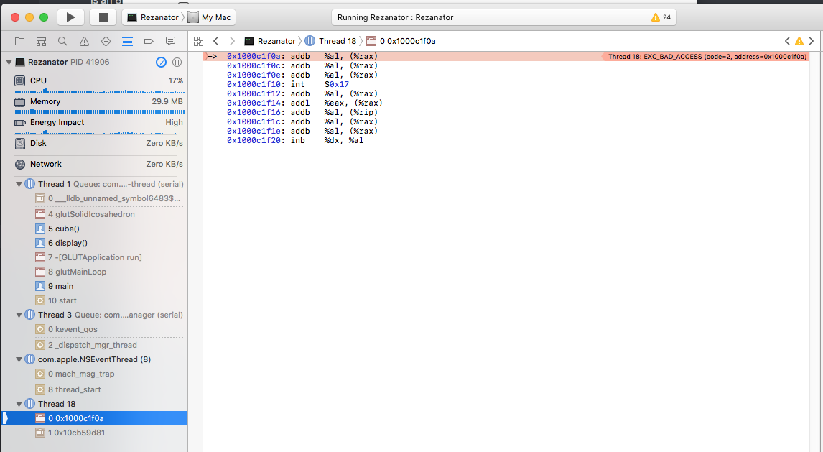The width and height of the screenshot is (823, 452).
Task: Click the Thread 3 row label
Action: [55, 315]
